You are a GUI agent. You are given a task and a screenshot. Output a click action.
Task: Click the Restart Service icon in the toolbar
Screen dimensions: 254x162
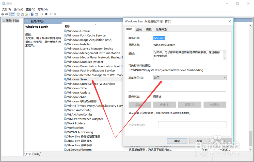click(x=55, y=14)
